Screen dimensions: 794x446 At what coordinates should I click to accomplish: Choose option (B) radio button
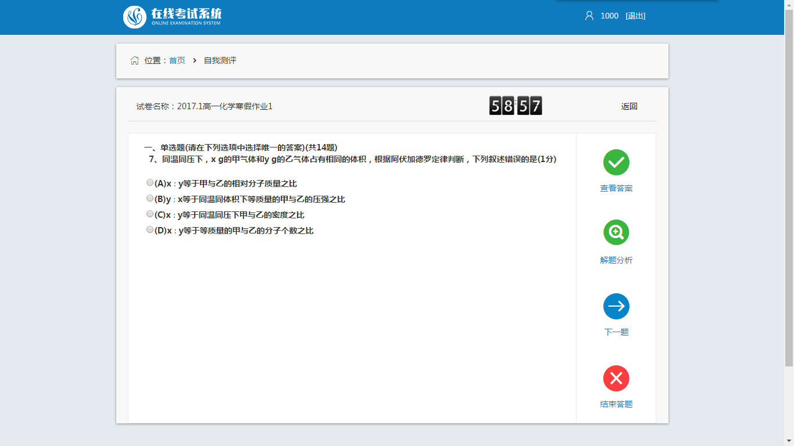click(x=150, y=199)
